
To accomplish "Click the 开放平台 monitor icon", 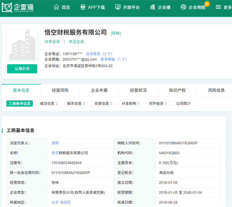I will point(118,7).
